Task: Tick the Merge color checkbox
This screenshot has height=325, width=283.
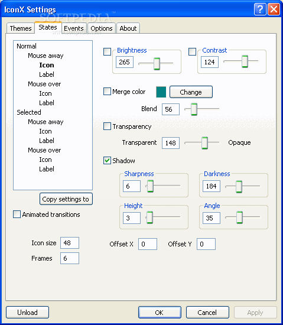Action: [x=107, y=91]
